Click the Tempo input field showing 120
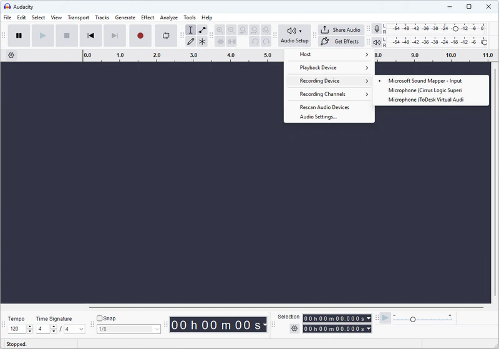Viewport: 499px width, 349px height. [17, 329]
